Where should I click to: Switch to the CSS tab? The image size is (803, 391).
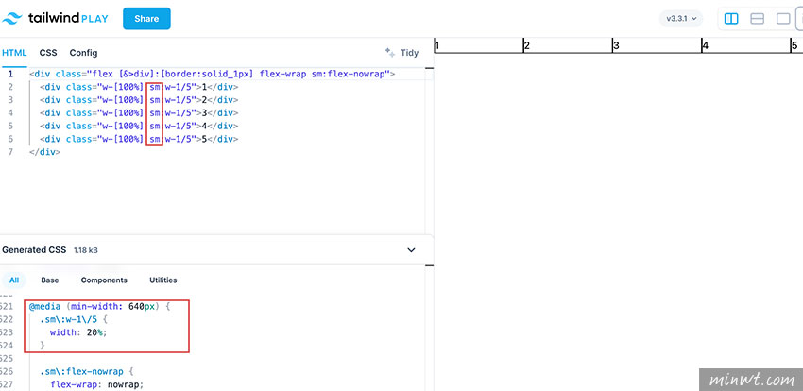pyautogui.click(x=48, y=53)
